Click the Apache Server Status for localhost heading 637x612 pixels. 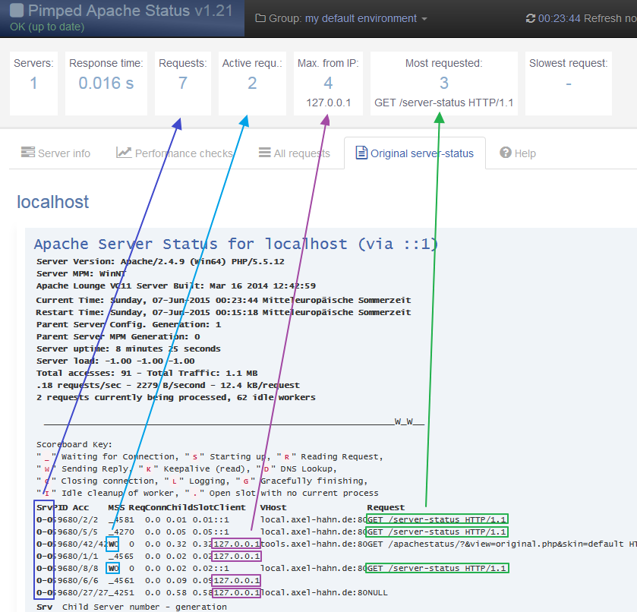235,244
